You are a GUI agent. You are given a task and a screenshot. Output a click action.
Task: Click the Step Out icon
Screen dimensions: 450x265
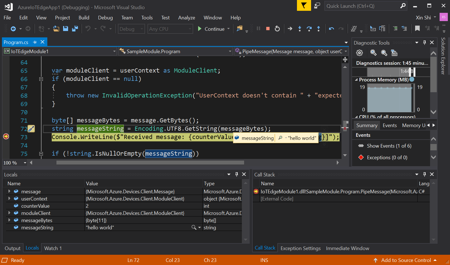point(319,29)
